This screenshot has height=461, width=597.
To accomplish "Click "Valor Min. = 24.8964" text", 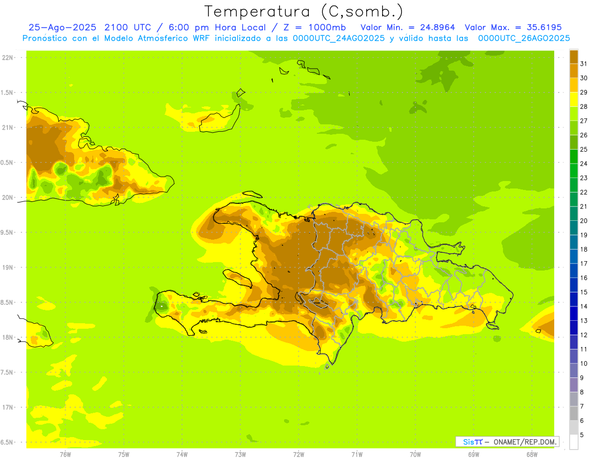I will tap(407, 27).
